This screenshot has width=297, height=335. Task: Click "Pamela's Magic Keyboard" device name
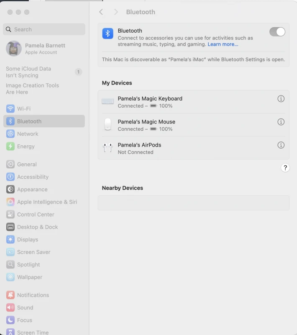coord(150,99)
